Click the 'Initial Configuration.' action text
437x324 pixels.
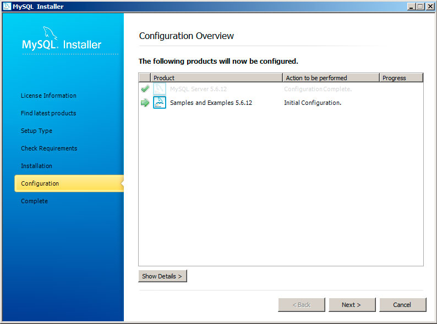313,103
